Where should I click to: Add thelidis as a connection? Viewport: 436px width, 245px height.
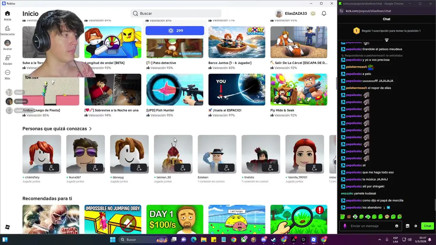point(270,168)
